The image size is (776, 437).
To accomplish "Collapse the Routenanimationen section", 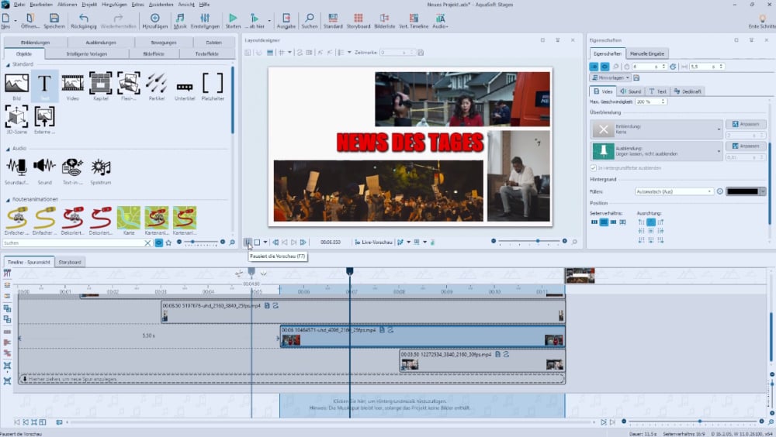I will click(x=6, y=199).
